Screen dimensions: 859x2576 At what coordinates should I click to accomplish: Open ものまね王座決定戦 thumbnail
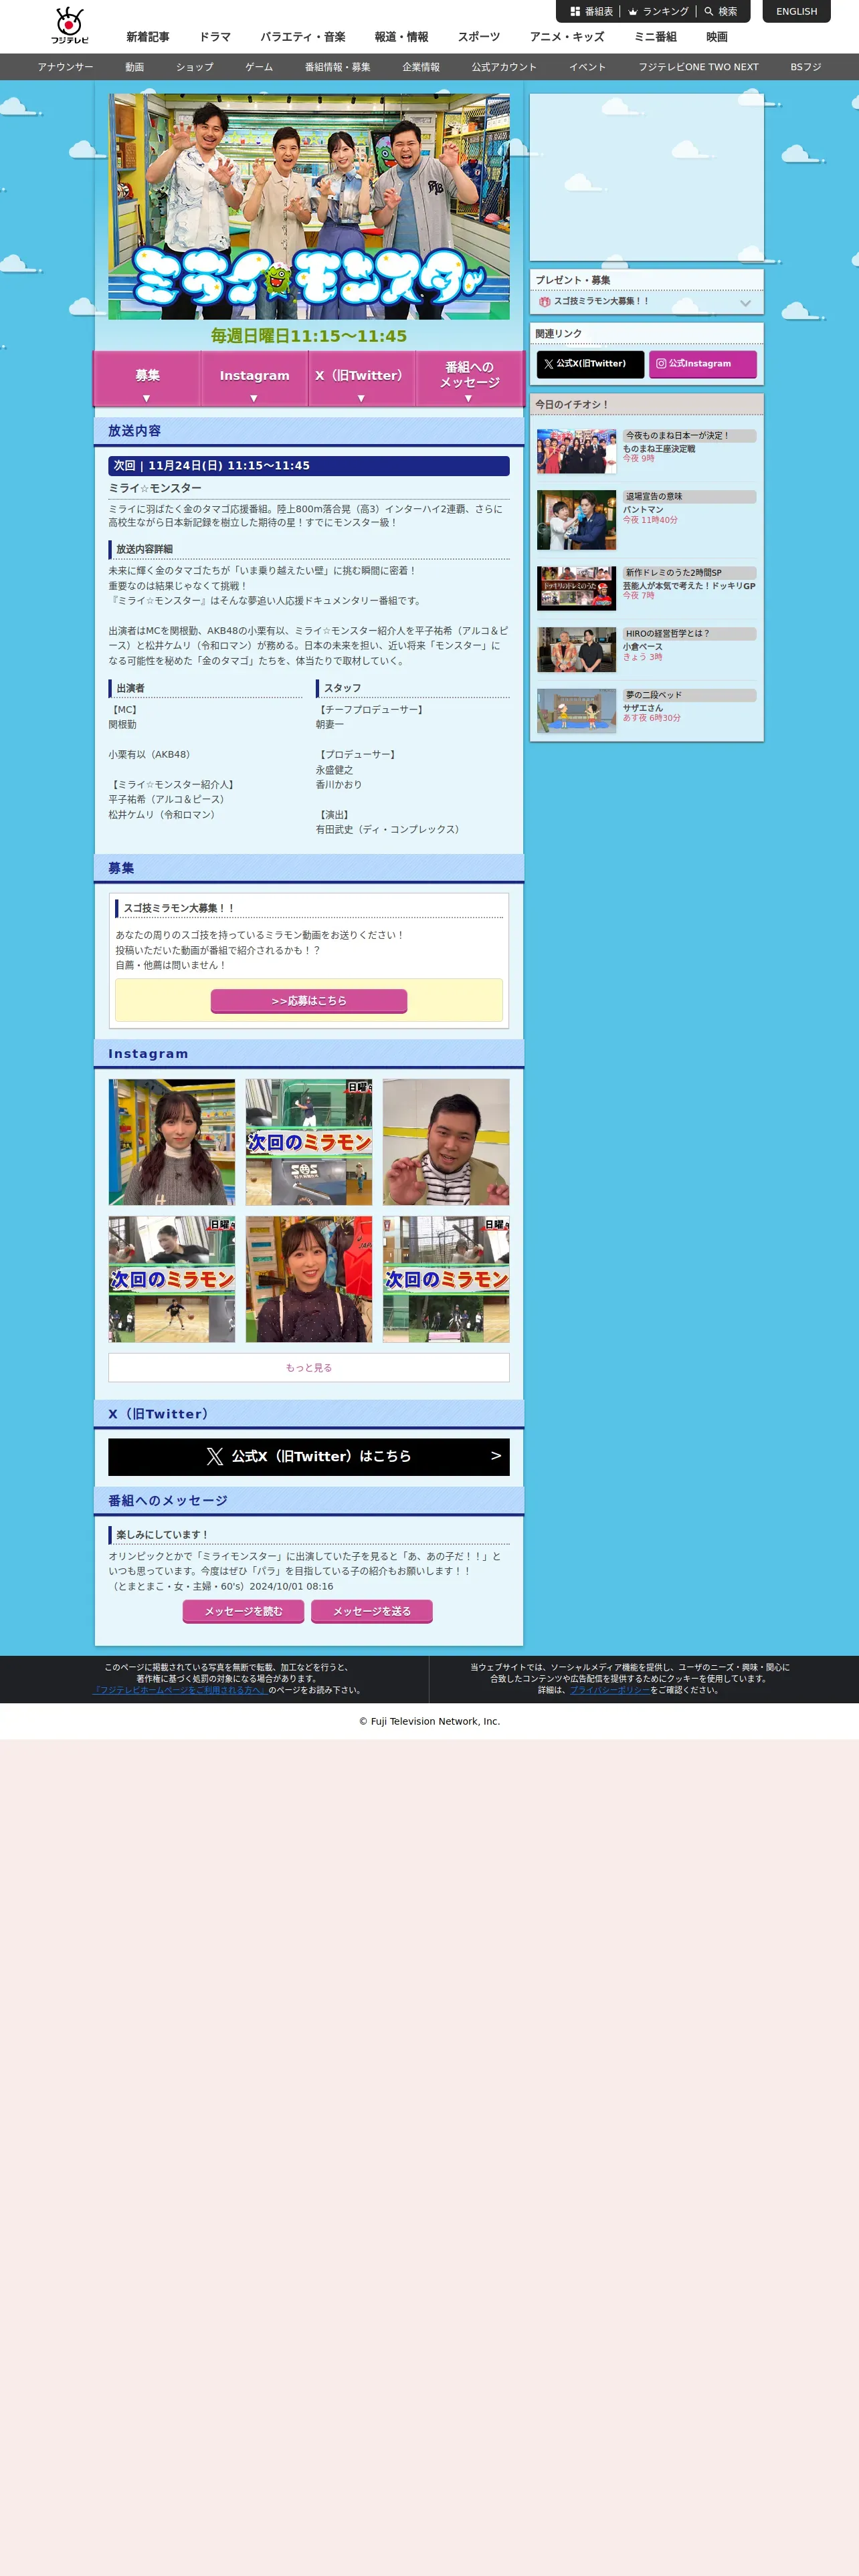point(576,451)
